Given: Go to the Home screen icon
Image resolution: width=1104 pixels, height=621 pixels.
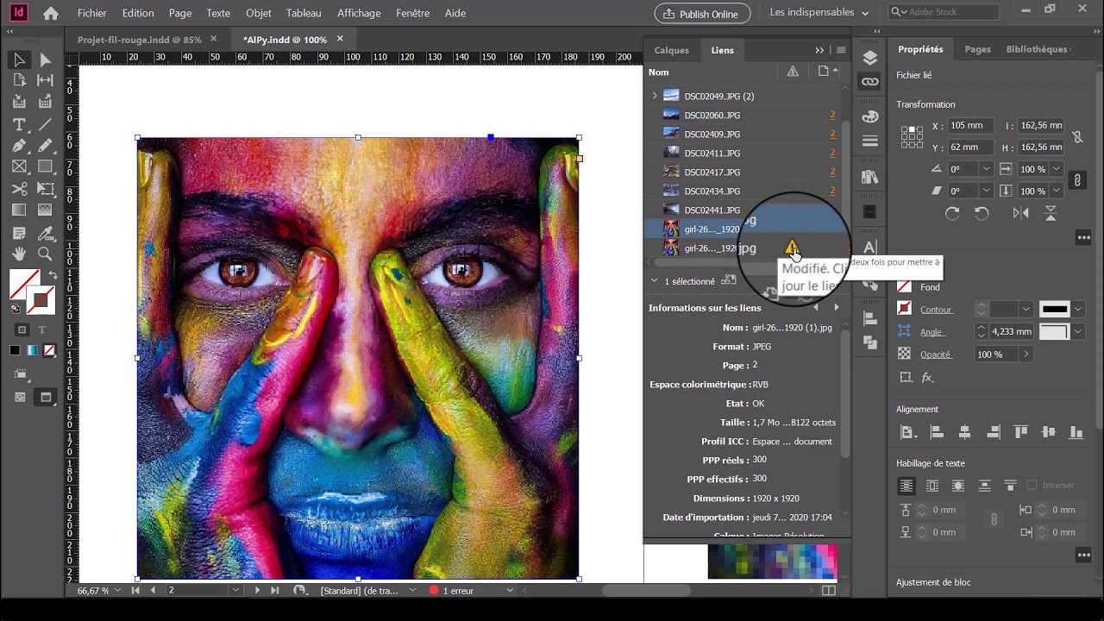Looking at the screenshot, I should click(x=51, y=13).
